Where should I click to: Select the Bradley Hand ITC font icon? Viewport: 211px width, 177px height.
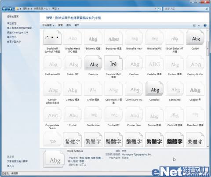coord(73,37)
